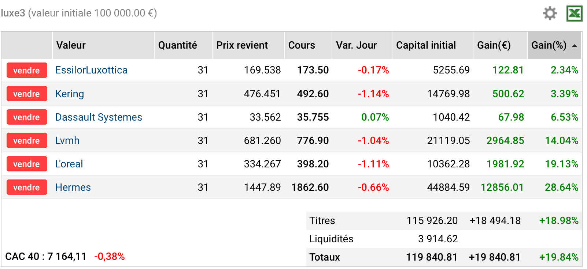Sell EssilorLuxottica with the vendre button
The width and height of the screenshot is (587, 269).
point(27,70)
